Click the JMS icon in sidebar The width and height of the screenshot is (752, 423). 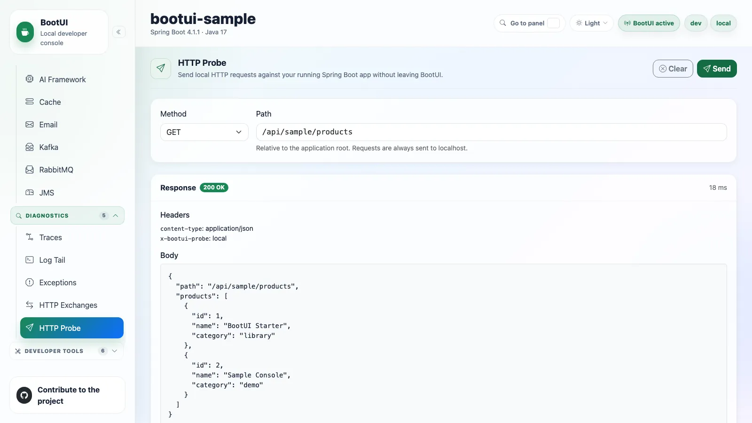[30, 192]
